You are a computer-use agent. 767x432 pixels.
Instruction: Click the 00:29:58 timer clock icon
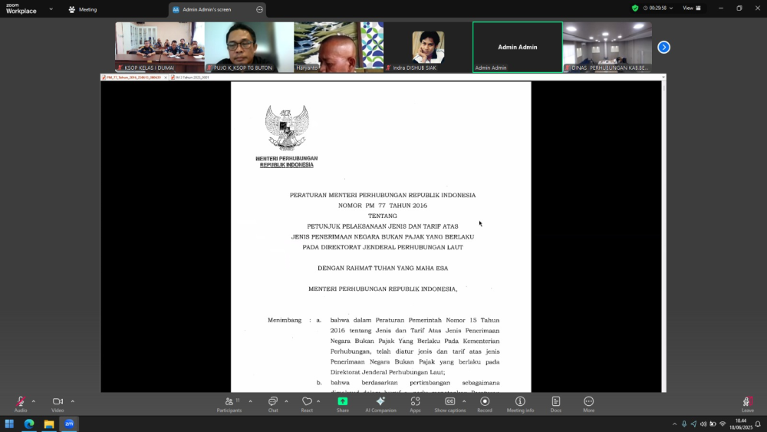tap(646, 8)
